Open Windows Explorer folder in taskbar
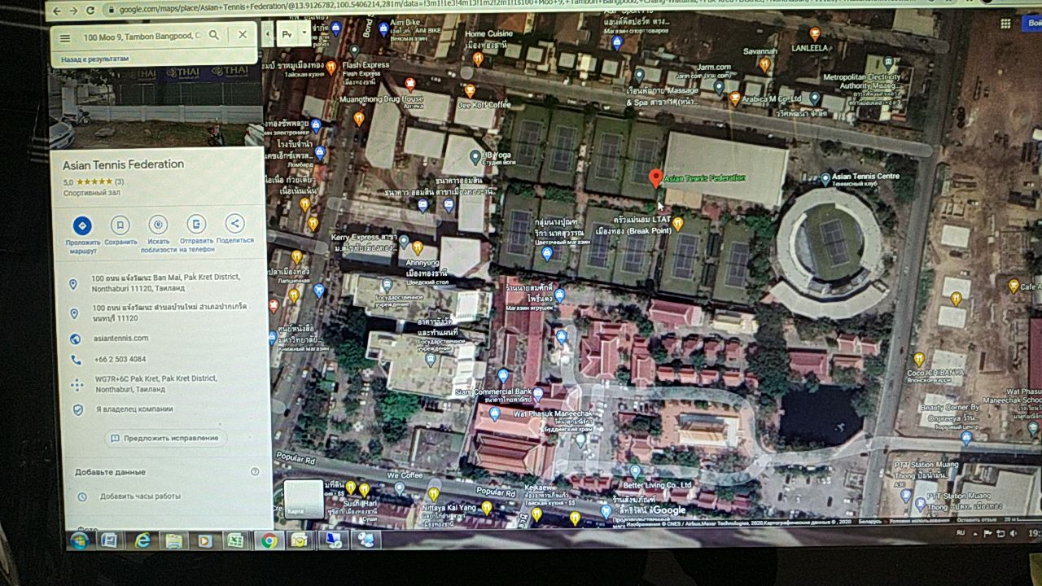Image resolution: width=1042 pixels, height=586 pixels. coord(173,540)
